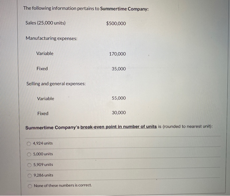Click the bold Summertime Company name in the heading

pos(125,9)
